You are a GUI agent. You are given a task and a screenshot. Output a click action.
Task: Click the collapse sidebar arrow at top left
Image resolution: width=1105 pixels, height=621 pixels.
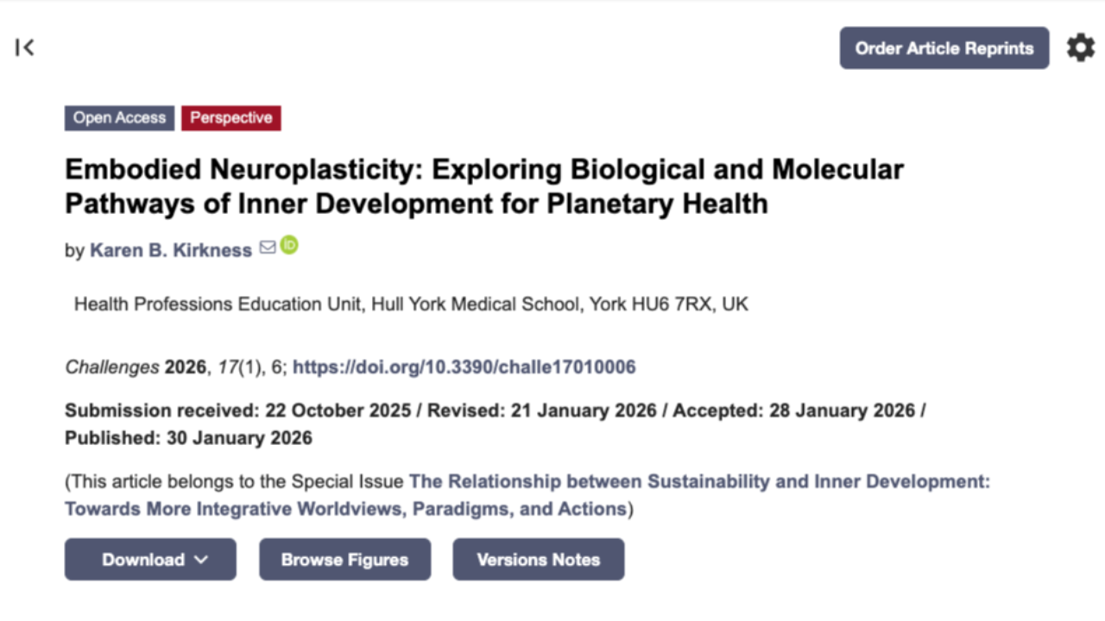click(24, 47)
